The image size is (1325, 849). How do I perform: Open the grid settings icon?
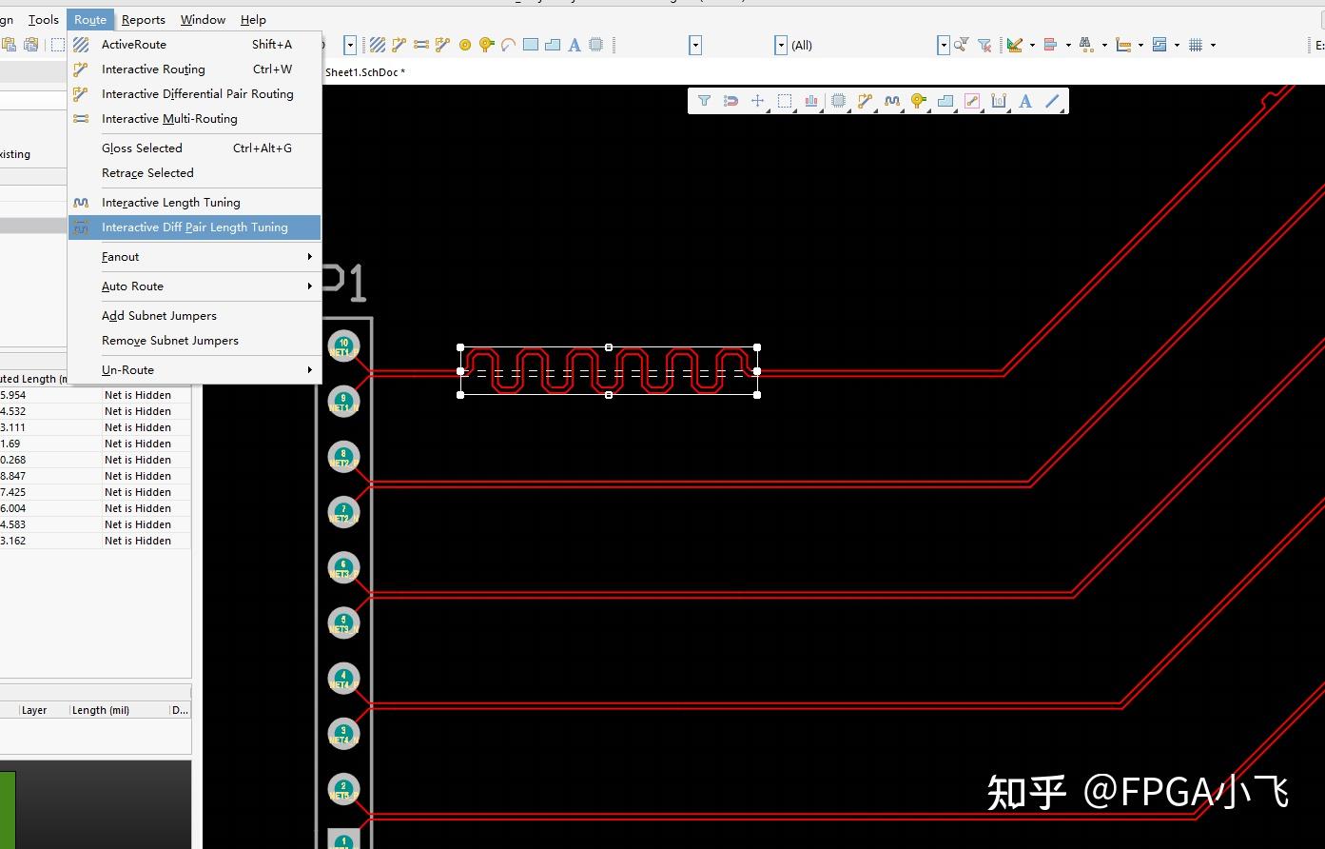1194,45
